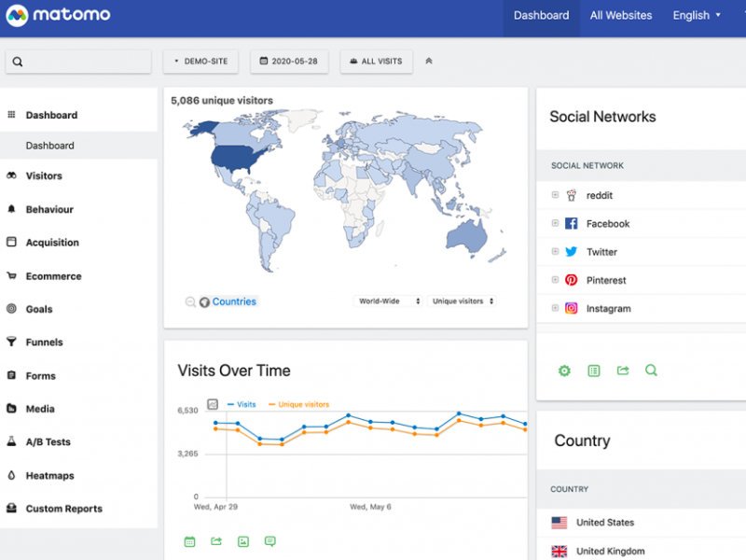Export Visits Over Time graph as image

[x=243, y=541]
